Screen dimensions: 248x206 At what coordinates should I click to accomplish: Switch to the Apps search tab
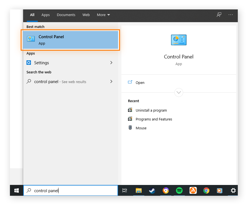pos(46,15)
